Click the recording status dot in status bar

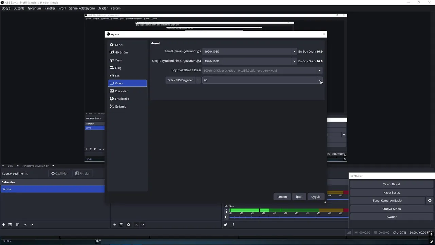pyautogui.click(x=376, y=233)
